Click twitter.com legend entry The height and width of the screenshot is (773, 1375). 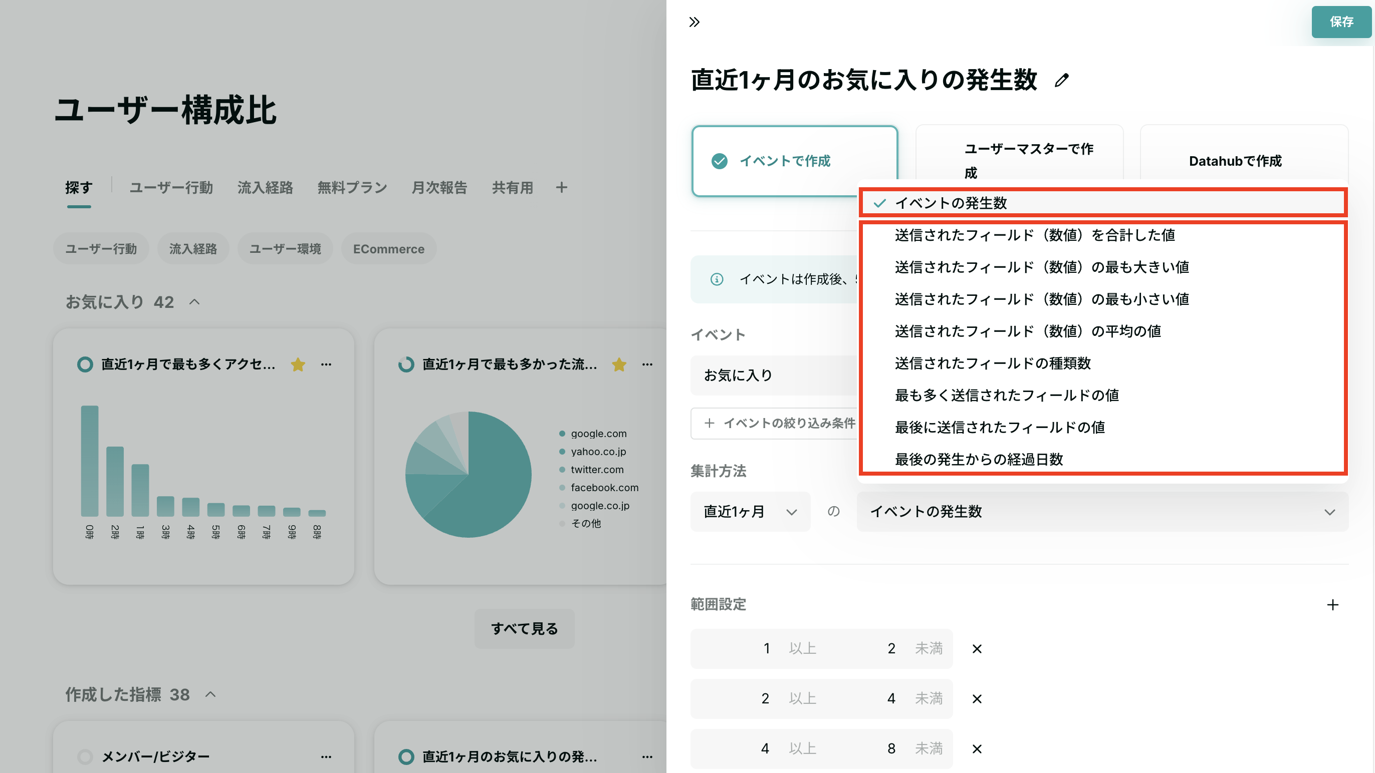tap(591, 470)
